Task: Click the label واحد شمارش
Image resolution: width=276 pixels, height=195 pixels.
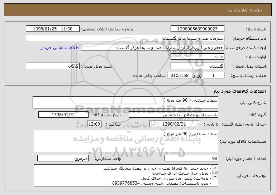Action: coord(108,159)
